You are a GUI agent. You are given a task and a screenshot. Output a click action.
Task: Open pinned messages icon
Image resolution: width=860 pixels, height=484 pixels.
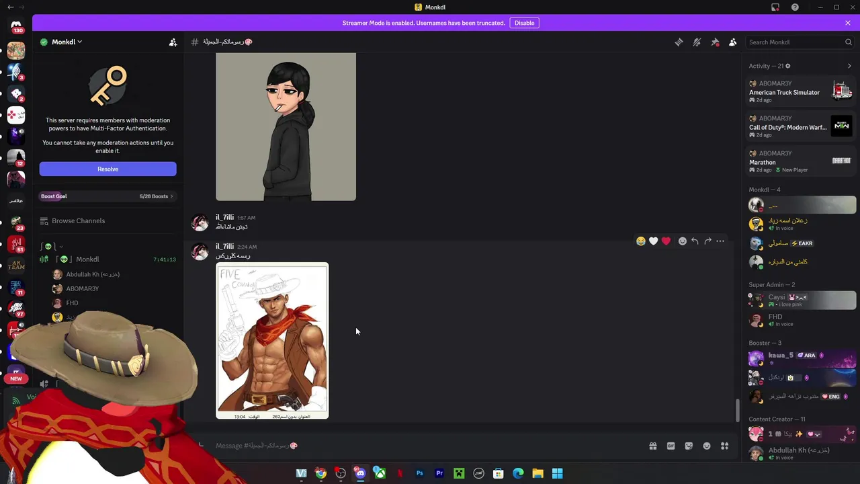(715, 42)
